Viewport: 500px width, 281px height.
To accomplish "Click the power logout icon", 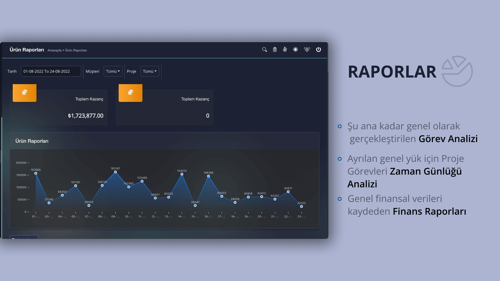I will (318, 49).
